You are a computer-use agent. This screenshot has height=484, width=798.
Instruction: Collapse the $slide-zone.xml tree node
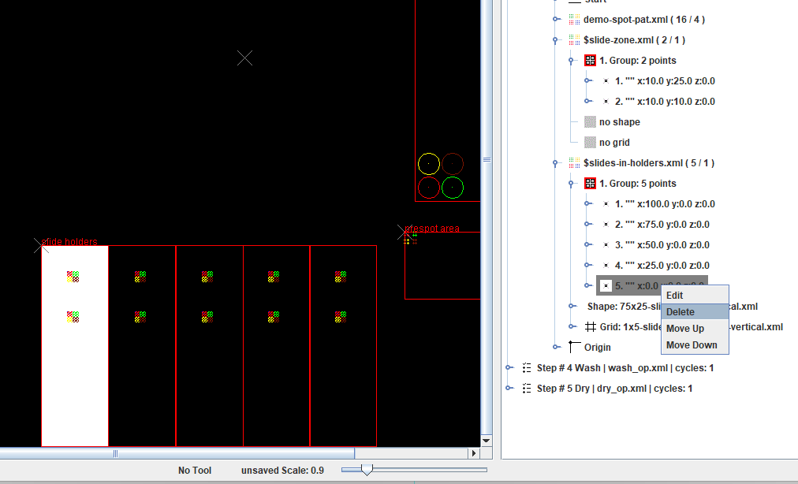(557, 40)
